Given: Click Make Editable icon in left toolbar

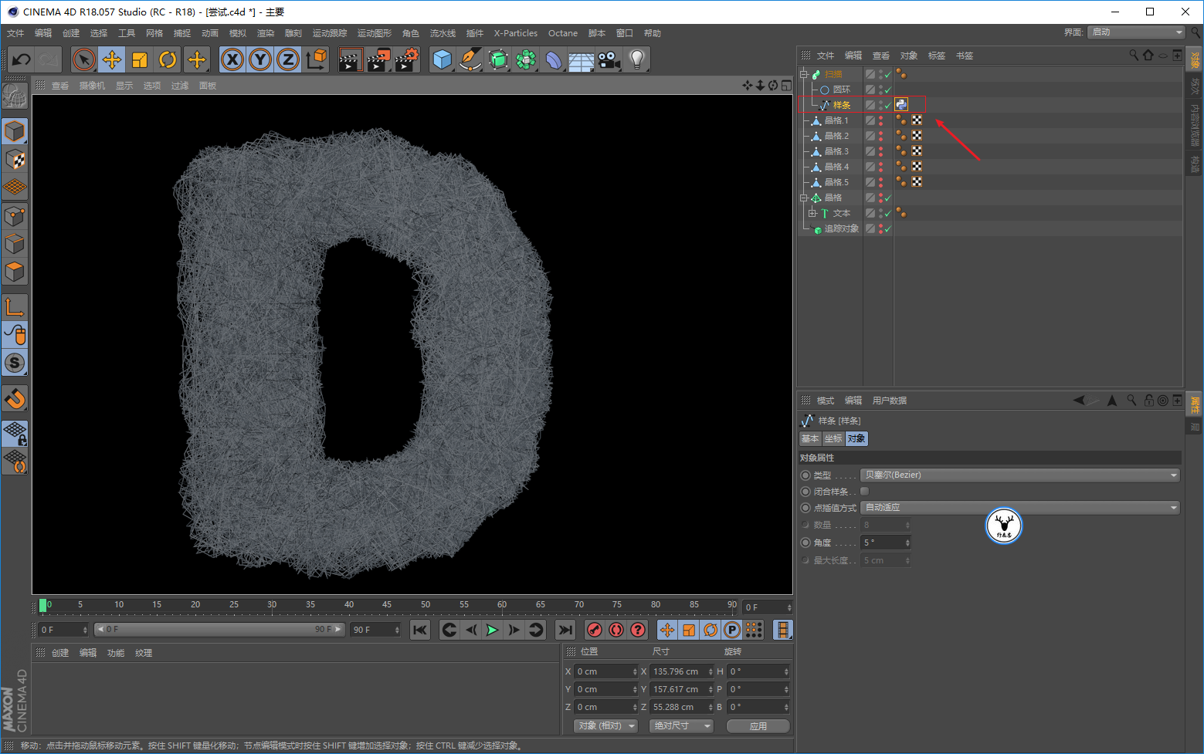Looking at the screenshot, I should (x=15, y=96).
